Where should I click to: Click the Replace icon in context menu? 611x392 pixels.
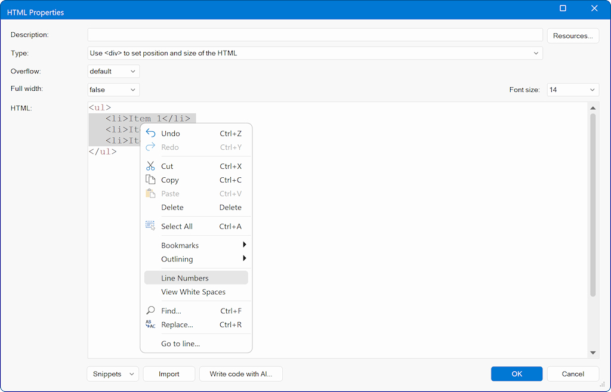click(x=150, y=325)
